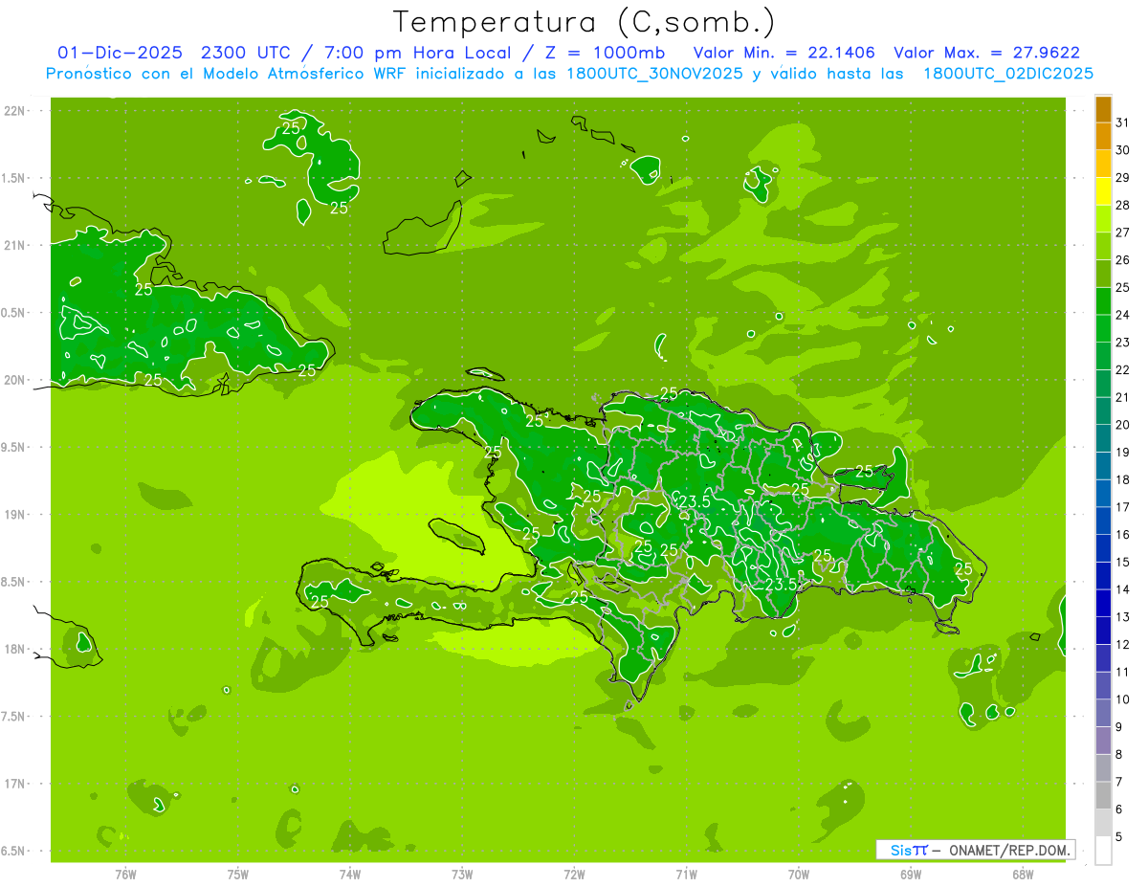Click the legend value "10"
Screen dimensions: 1148x887
coord(1122,699)
